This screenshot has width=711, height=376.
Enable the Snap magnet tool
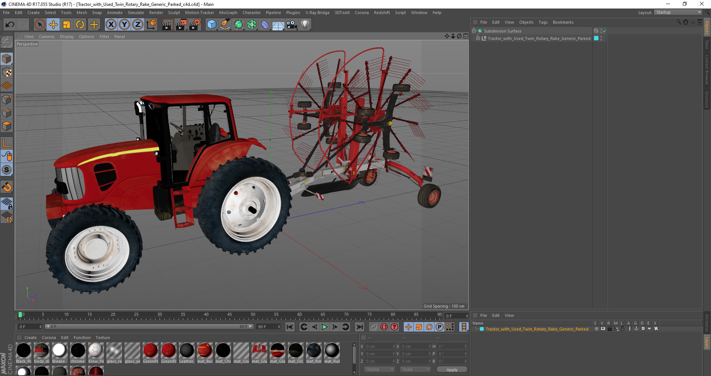(x=7, y=187)
